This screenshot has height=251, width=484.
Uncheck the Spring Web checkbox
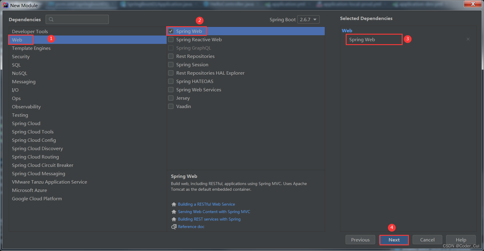point(171,31)
